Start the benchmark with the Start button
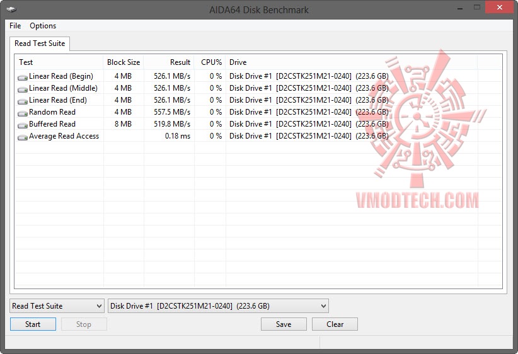Viewport: 518px width, 354px height. tap(33, 324)
